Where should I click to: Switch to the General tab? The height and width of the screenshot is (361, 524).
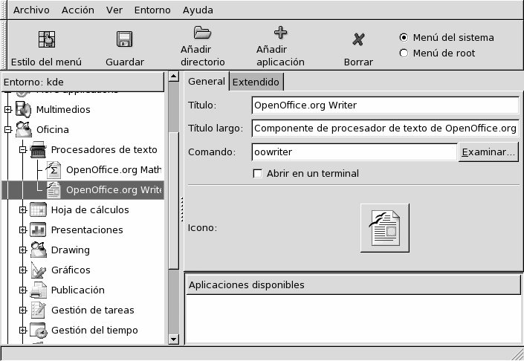pos(207,81)
